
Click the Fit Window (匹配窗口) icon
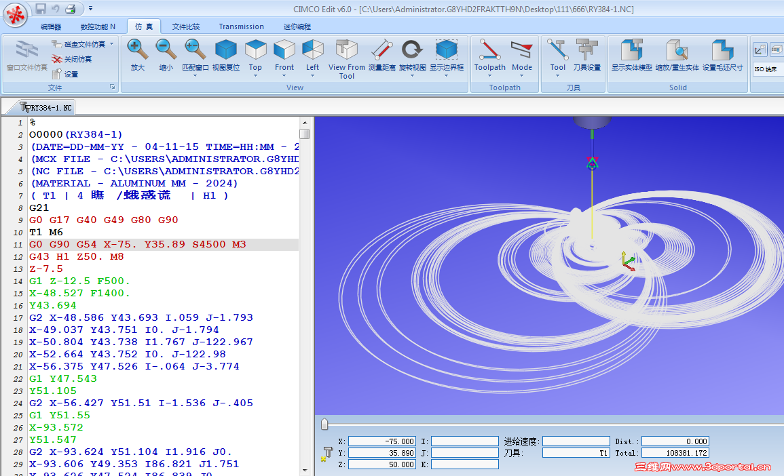coord(195,50)
